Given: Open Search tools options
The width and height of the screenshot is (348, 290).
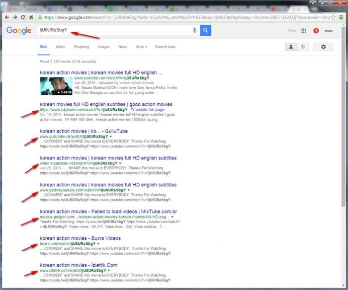Looking at the screenshot, I should pyautogui.click(x=166, y=47).
